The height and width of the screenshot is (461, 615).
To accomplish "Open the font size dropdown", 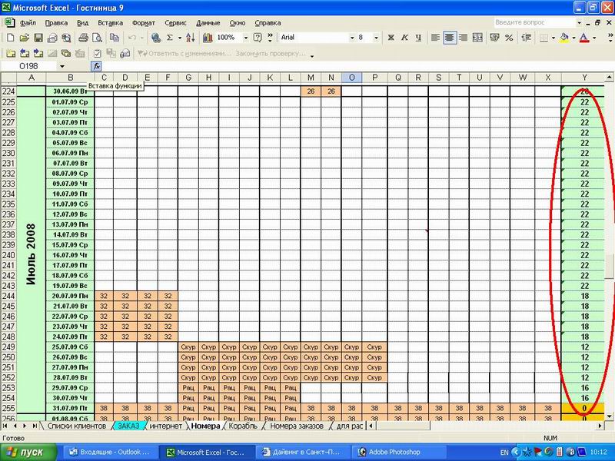I will (x=377, y=38).
